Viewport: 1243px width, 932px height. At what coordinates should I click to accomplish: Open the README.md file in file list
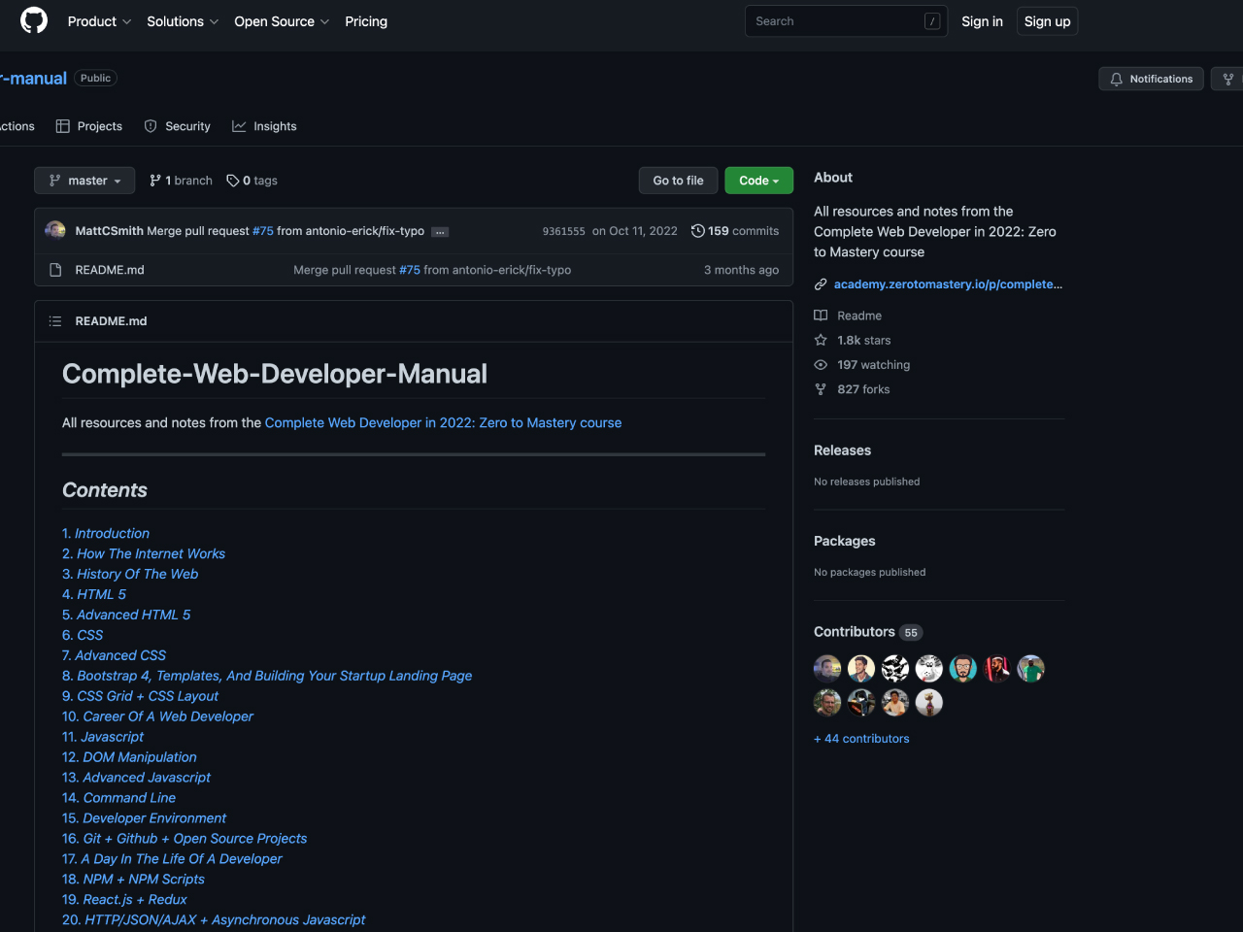pyautogui.click(x=110, y=270)
